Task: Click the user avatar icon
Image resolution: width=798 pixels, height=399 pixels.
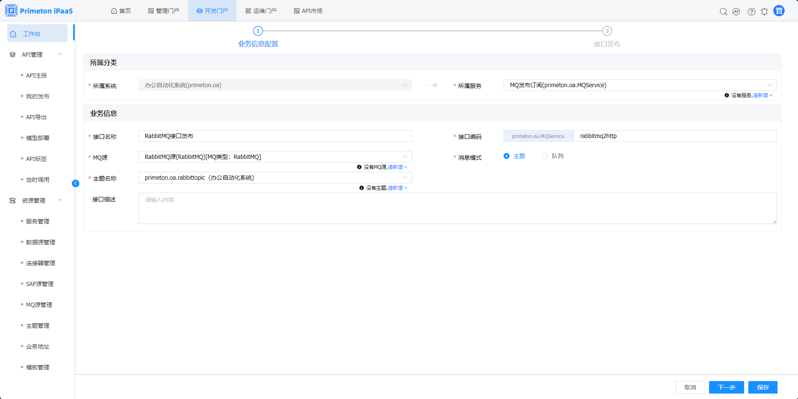Action: (779, 11)
